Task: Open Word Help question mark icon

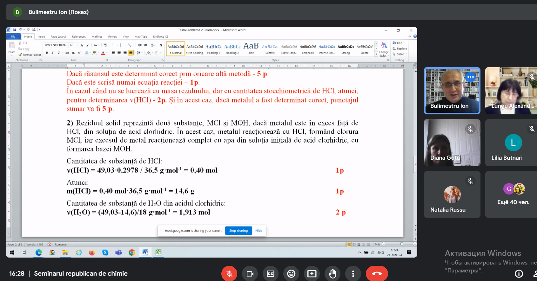Action: (x=415, y=36)
